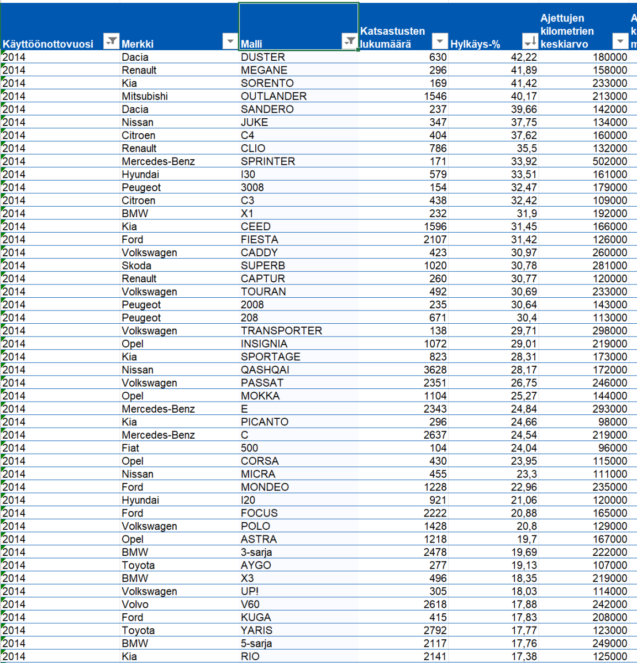Click the 502000 kilometres cell
This screenshot has width=637, height=663.
pos(584,161)
